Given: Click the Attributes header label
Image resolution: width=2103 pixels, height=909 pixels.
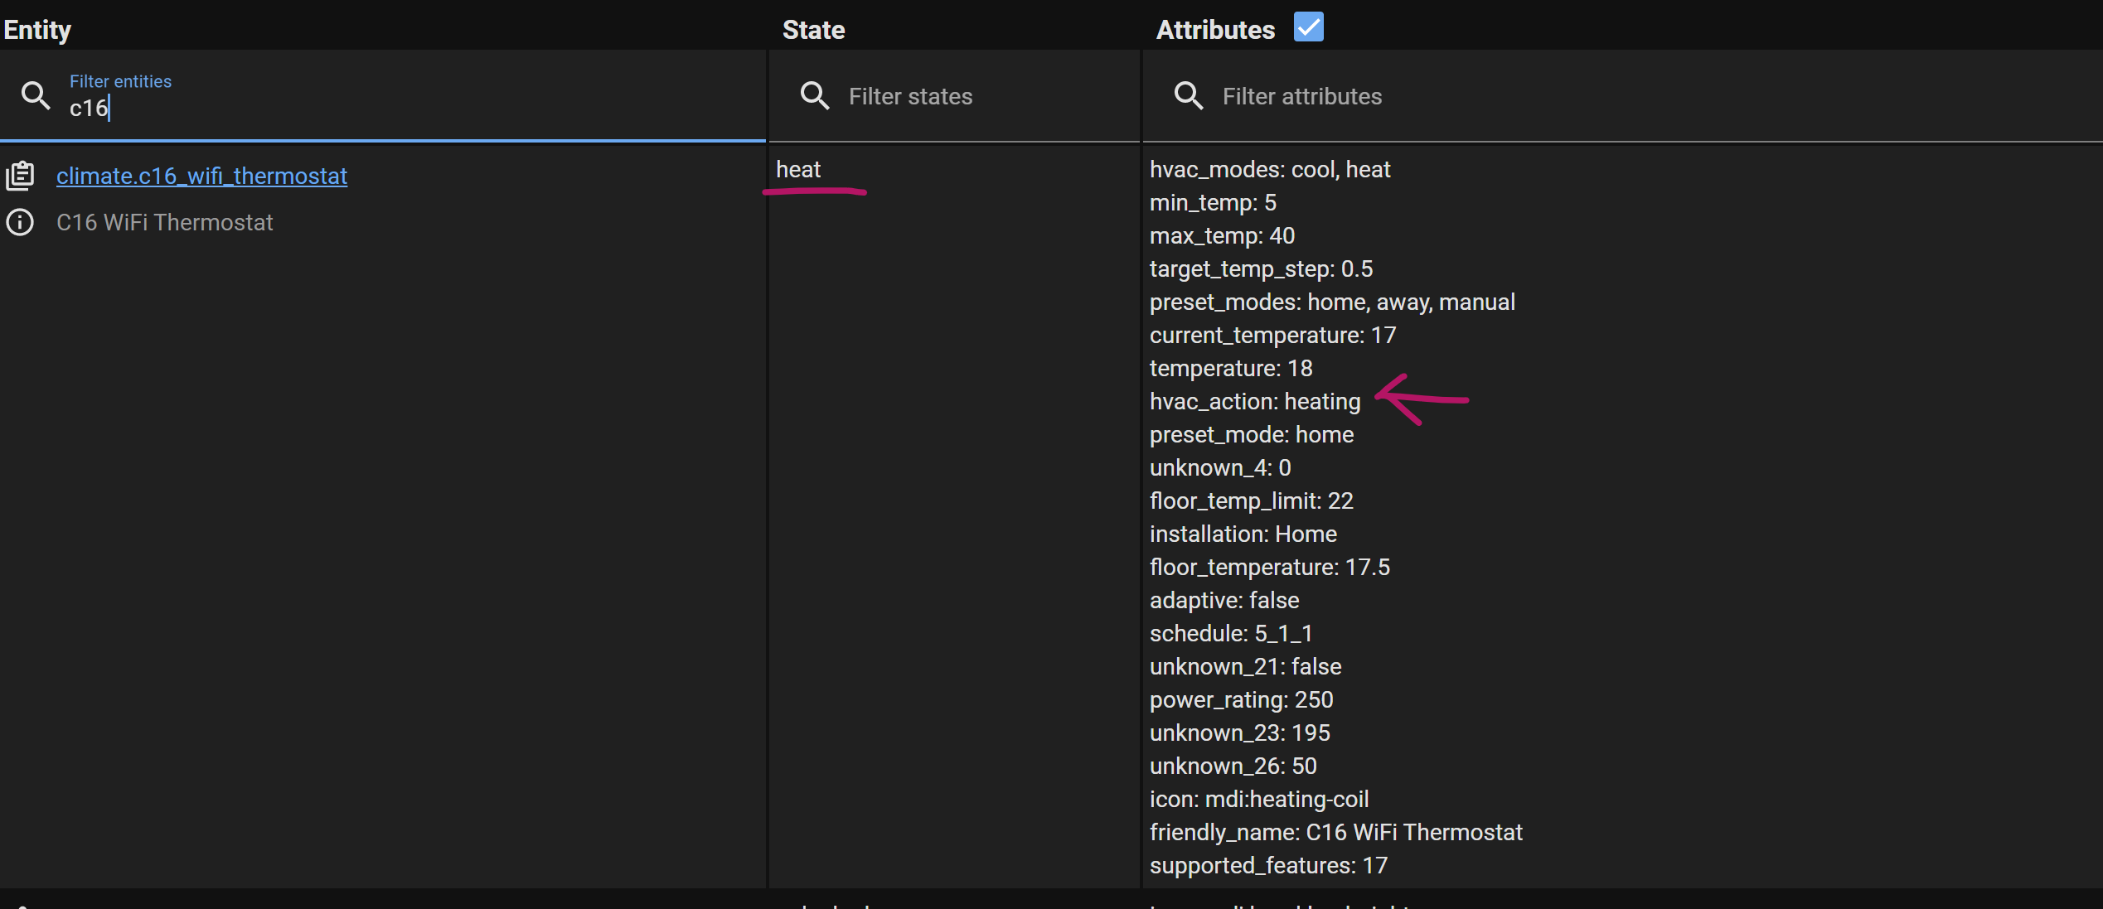Looking at the screenshot, I should point(1214,29).
